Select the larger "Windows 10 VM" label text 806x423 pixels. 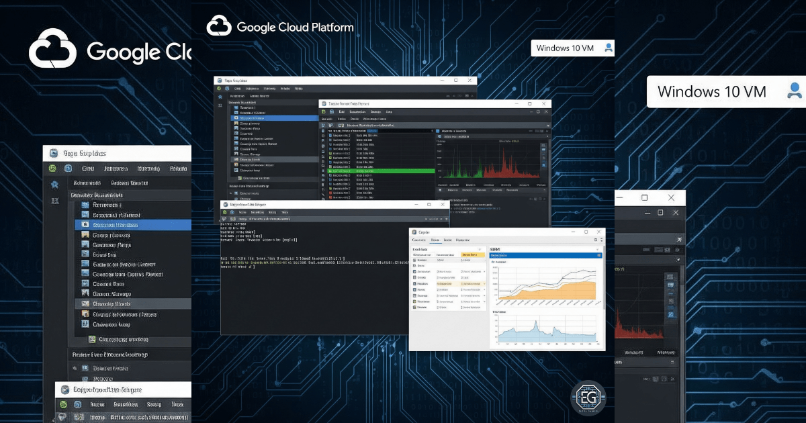tap(712, 92)
